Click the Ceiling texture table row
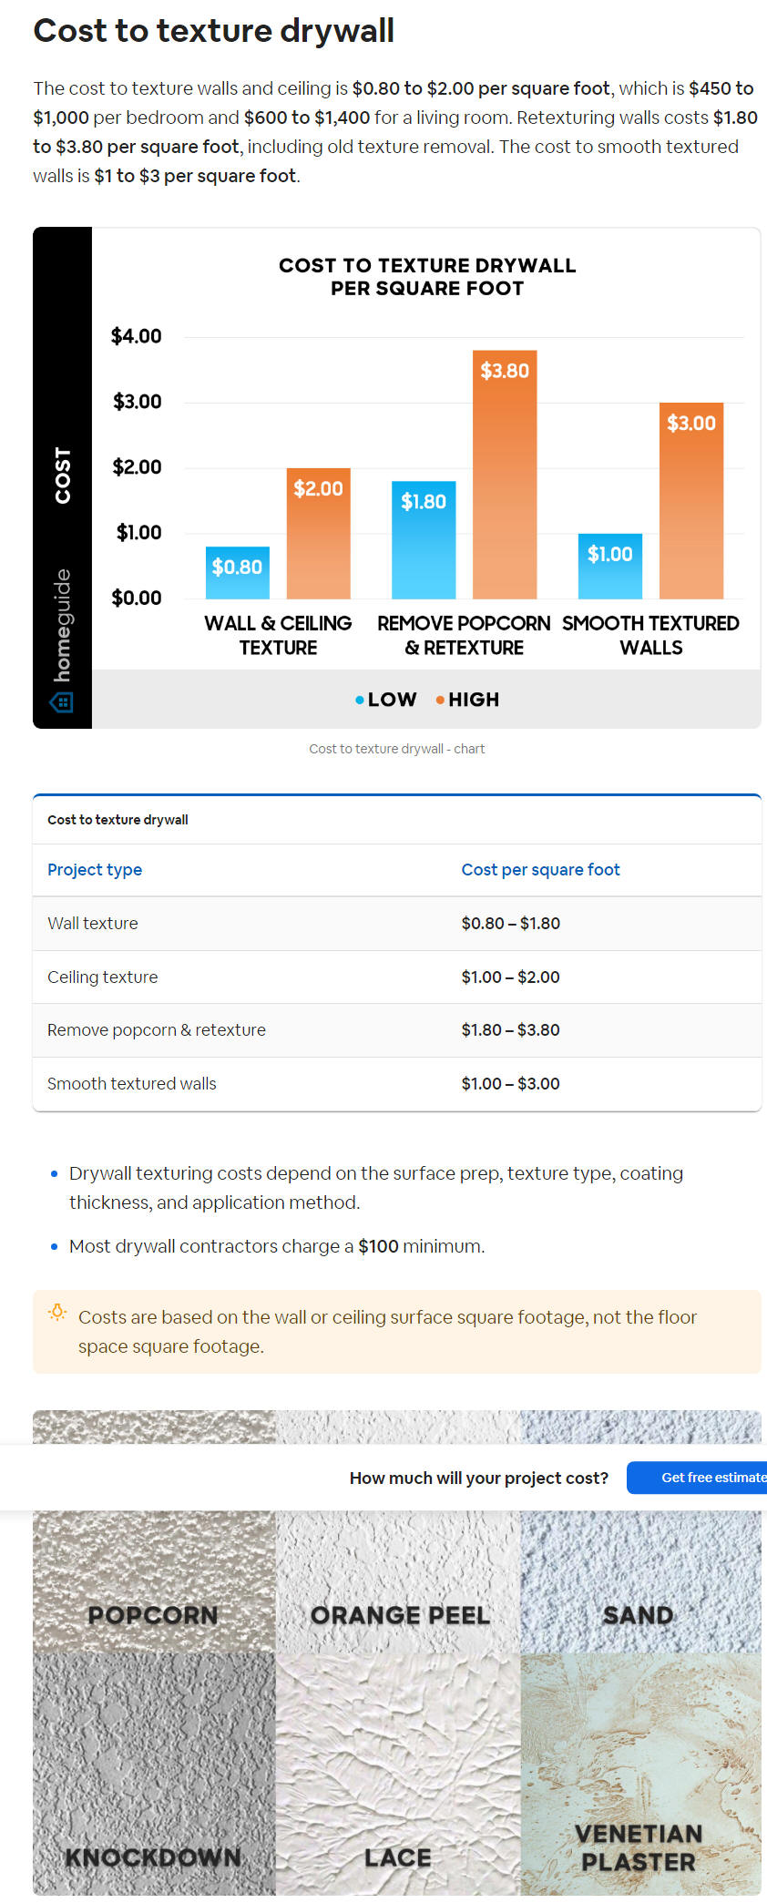This screenshot has width=767, height=1903. [x=397, y=977]
